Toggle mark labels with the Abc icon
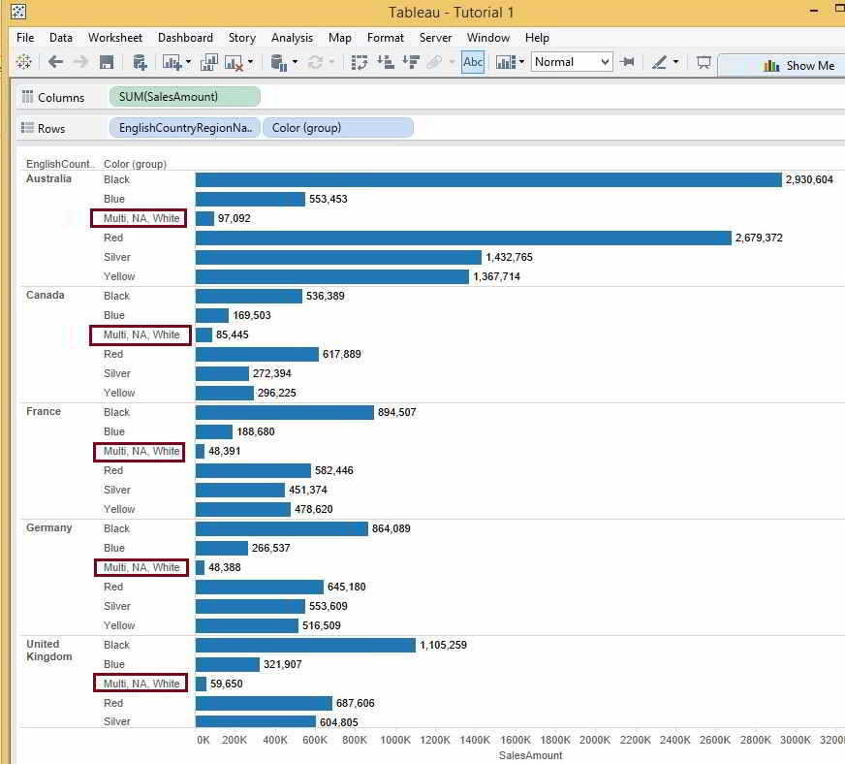845x764 pixels. 474,64
